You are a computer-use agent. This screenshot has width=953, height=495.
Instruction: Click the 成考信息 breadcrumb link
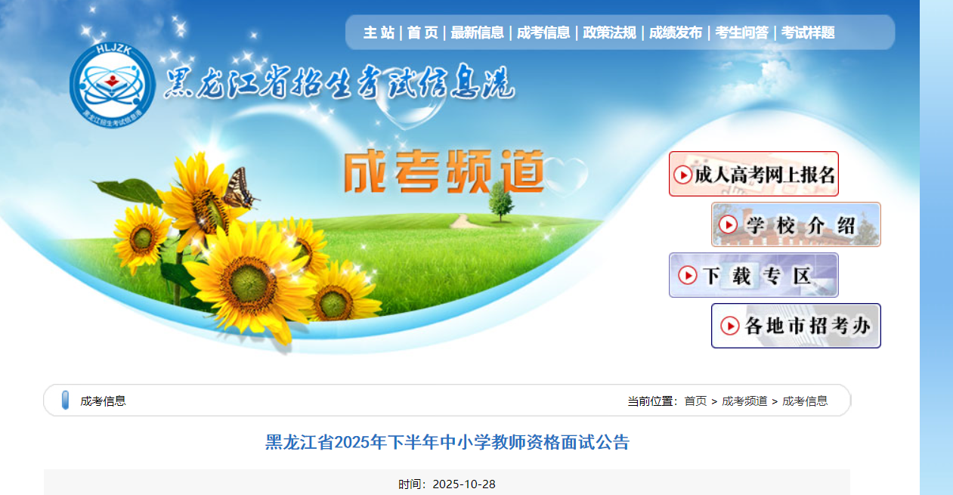[x=805, y=401]
